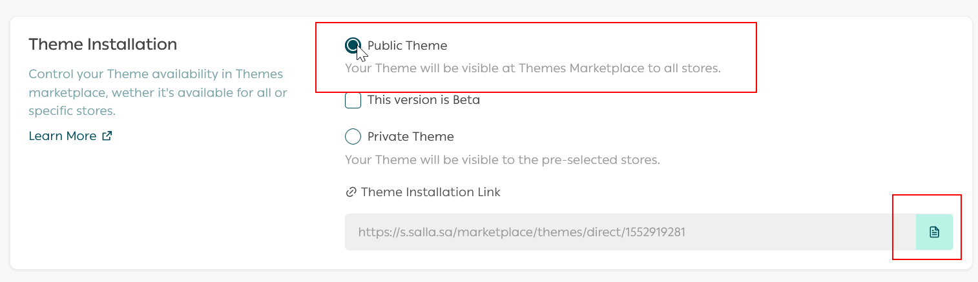Open the Learn More link
The height and width of the screenshot is (282, 978).
click(63, 136)
